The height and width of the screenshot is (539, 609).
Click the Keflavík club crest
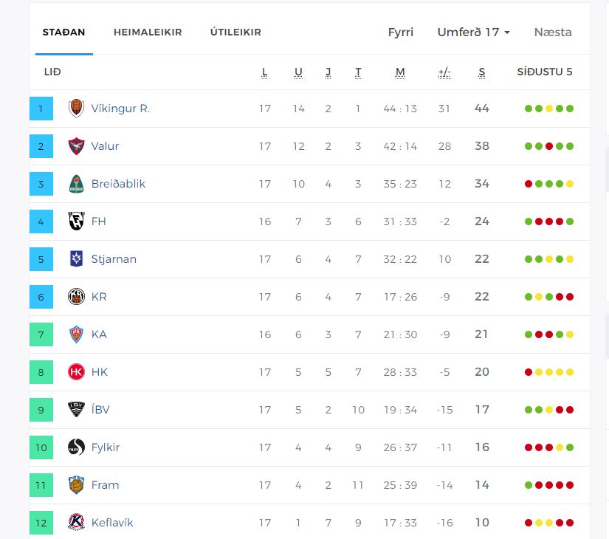[x=76, y=523]
